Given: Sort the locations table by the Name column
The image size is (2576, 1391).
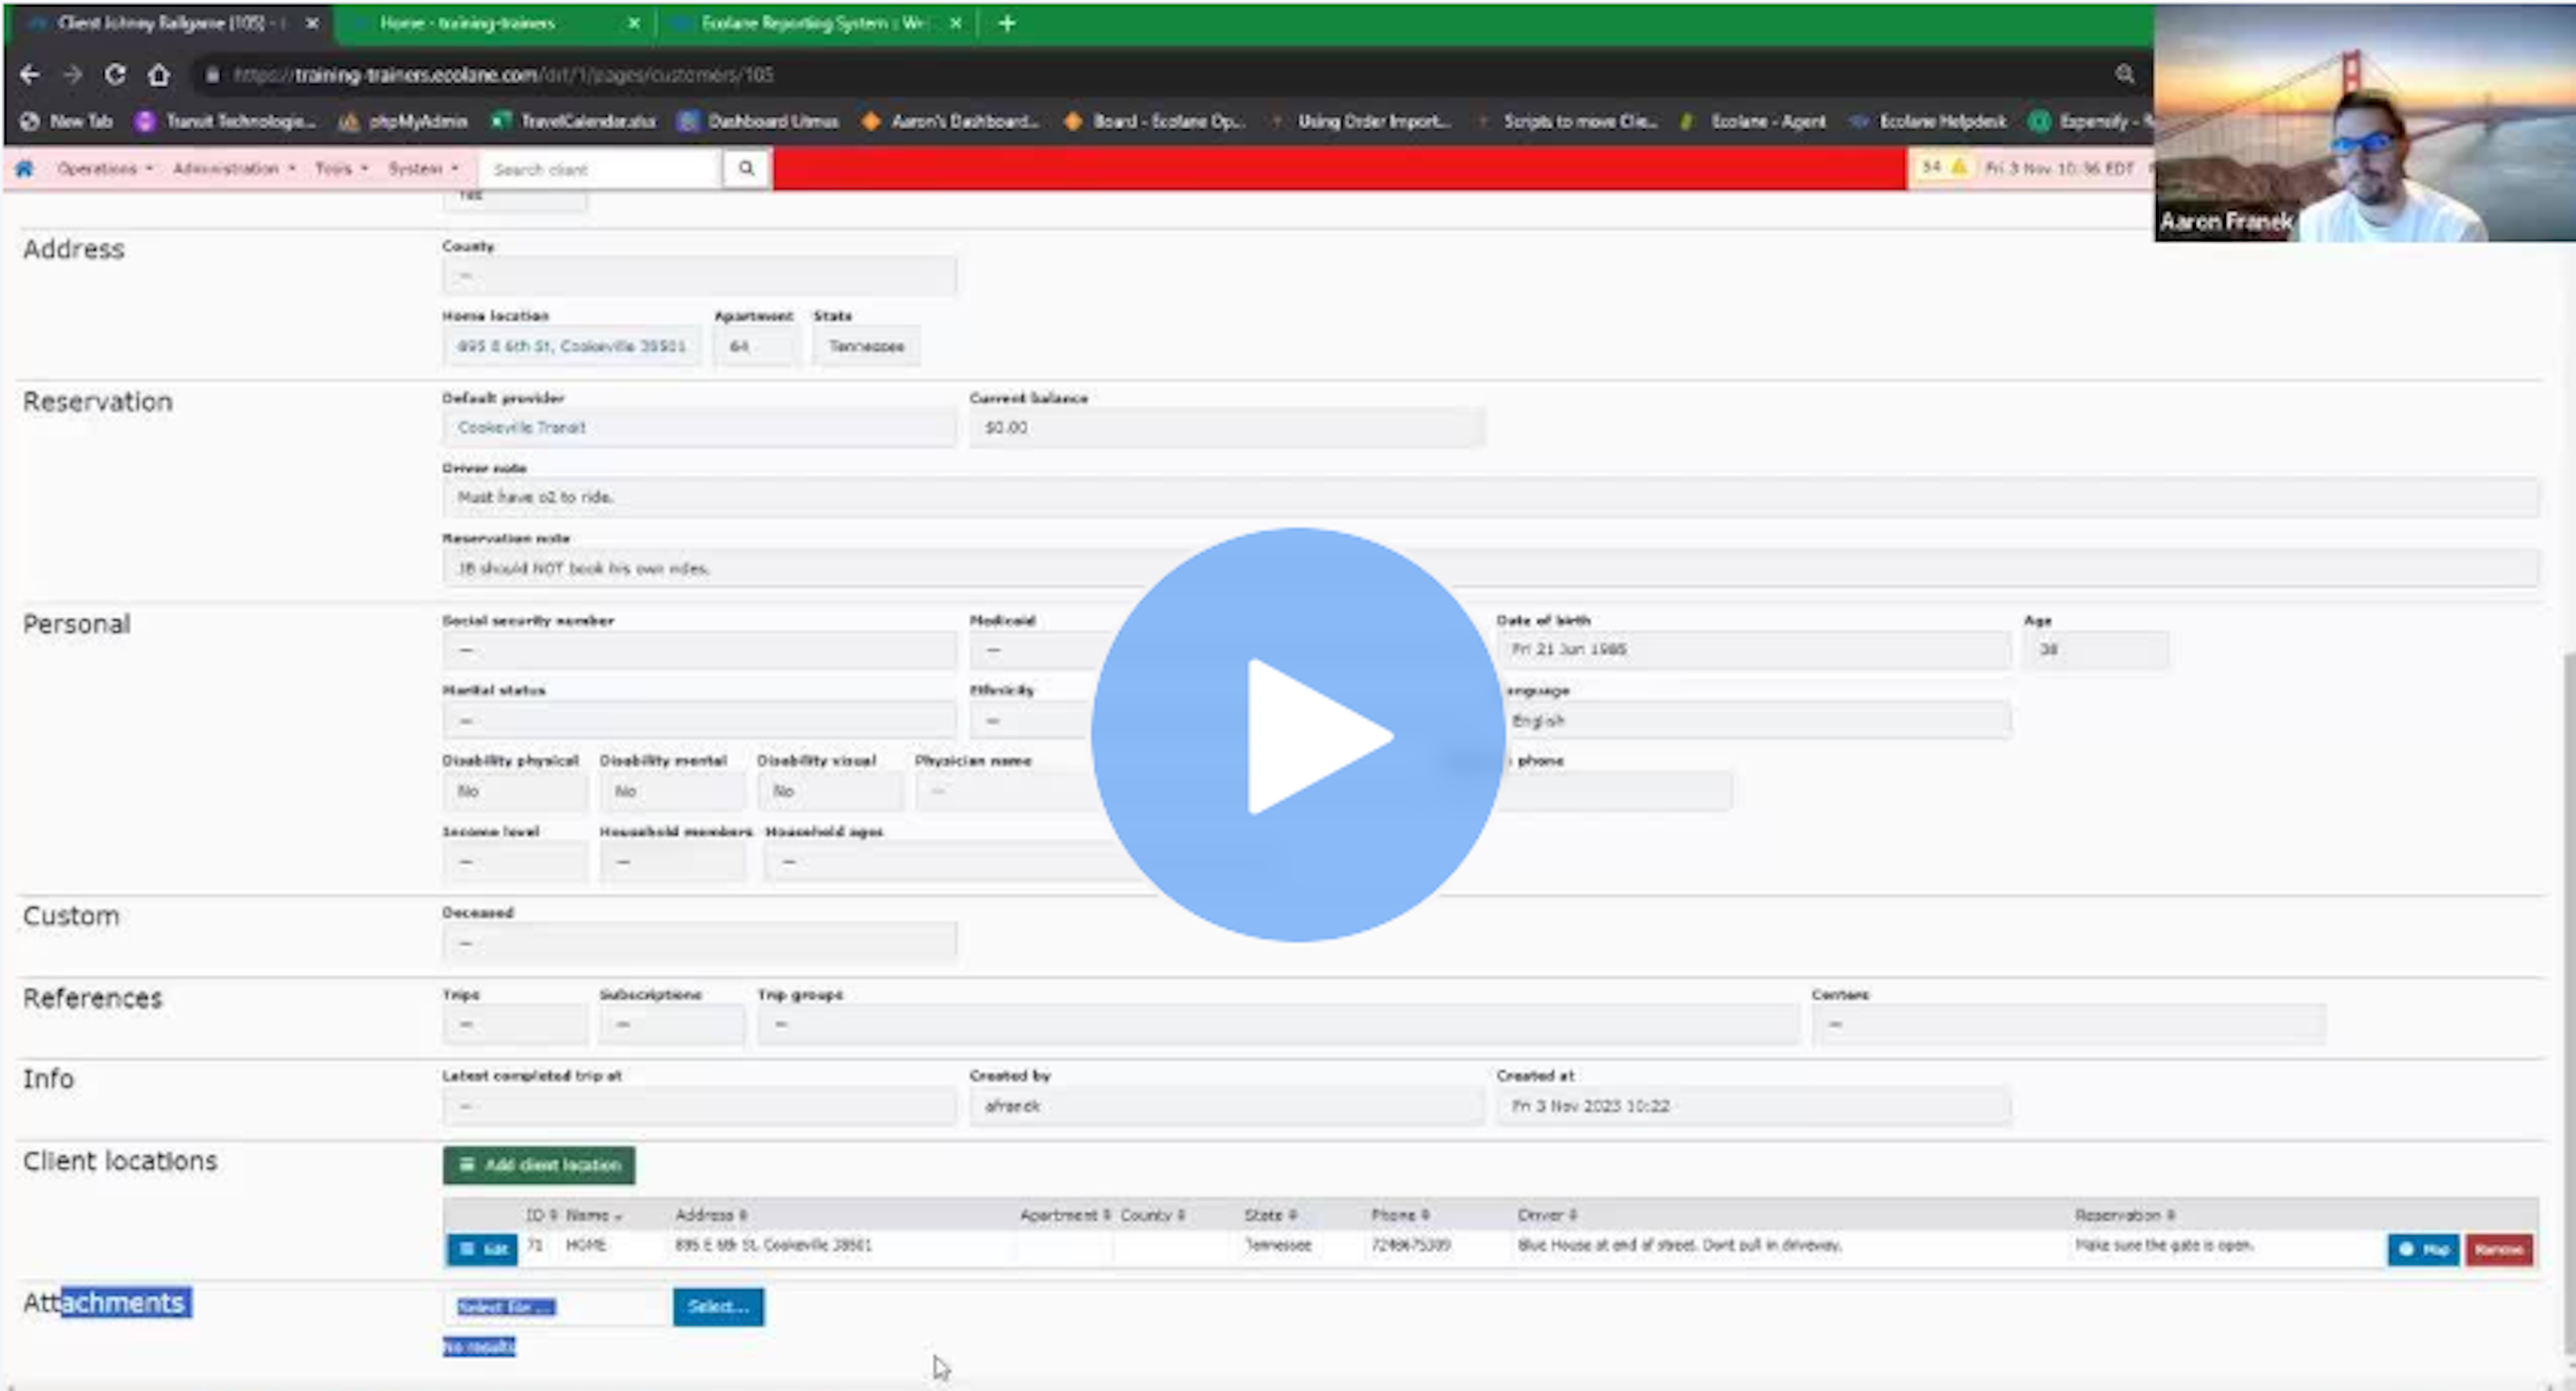Looking at the screenshot, I should click(x=588, y=1215).
